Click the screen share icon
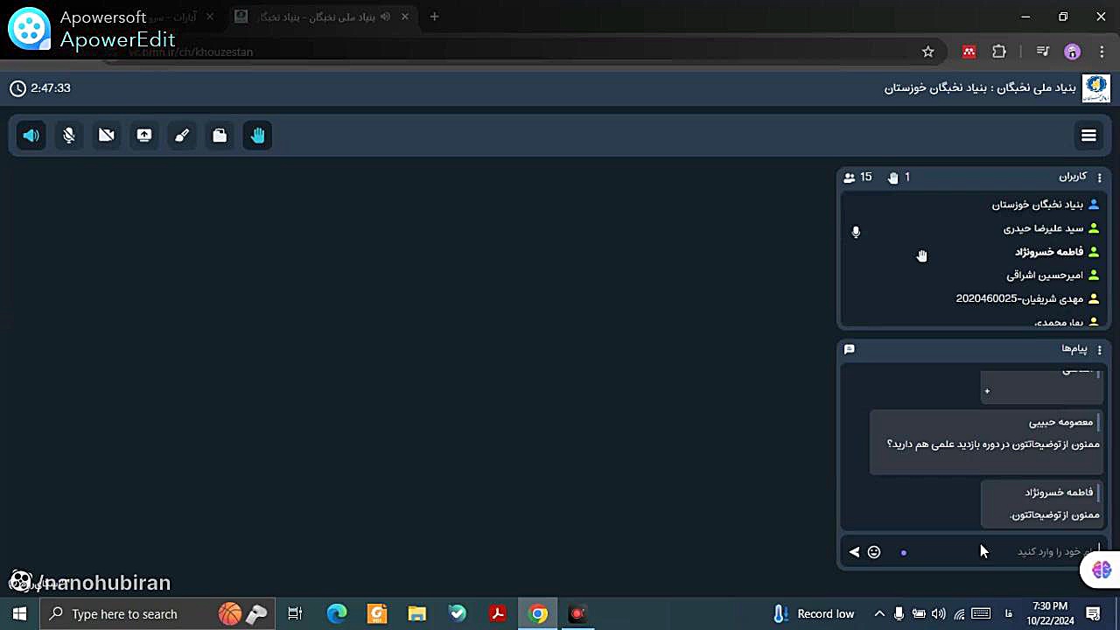The image size is (1120, 630). 144,136
